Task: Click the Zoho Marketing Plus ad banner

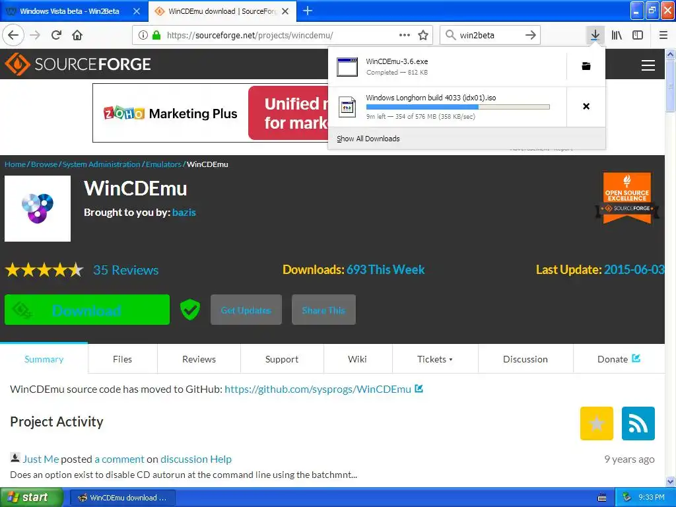Action: pos(211,113)
